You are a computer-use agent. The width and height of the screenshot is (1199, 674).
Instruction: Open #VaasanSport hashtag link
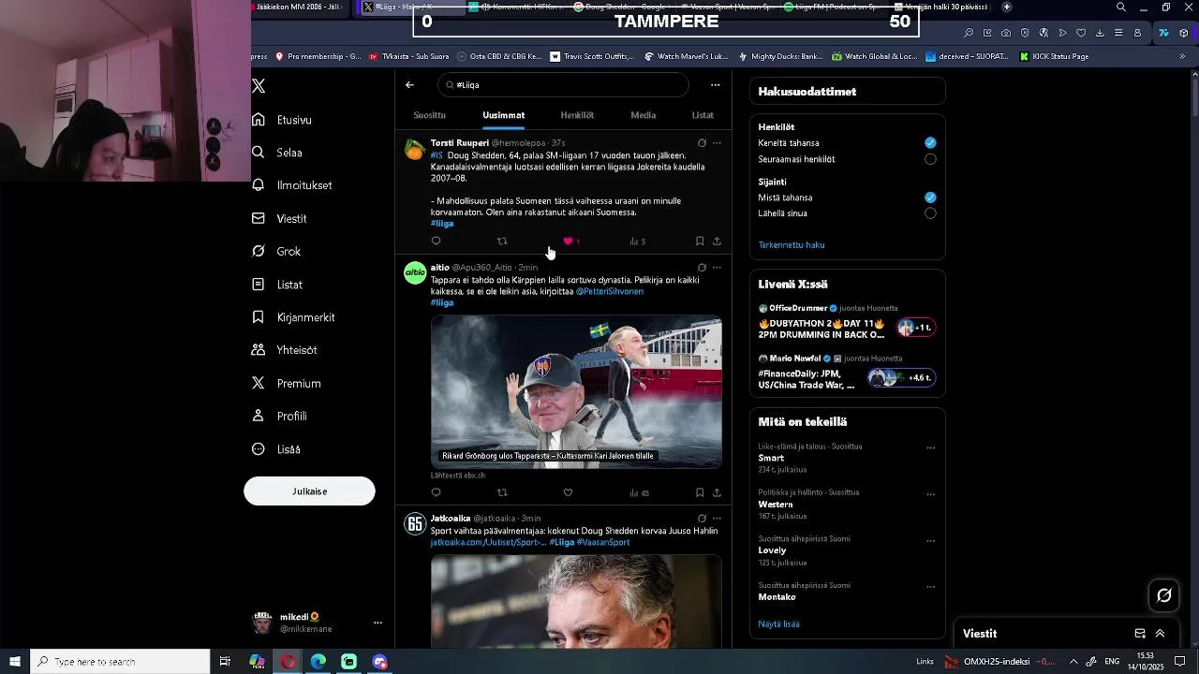click(x=603, y=543)
